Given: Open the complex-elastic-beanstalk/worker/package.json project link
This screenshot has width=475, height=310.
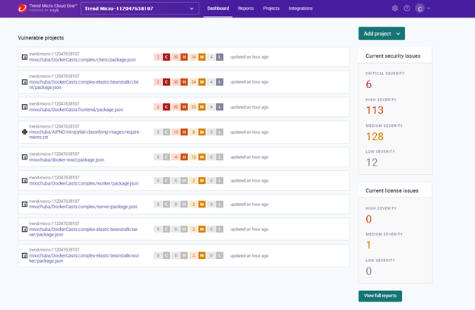Looking at the screenshot, I should coord(84,258).
